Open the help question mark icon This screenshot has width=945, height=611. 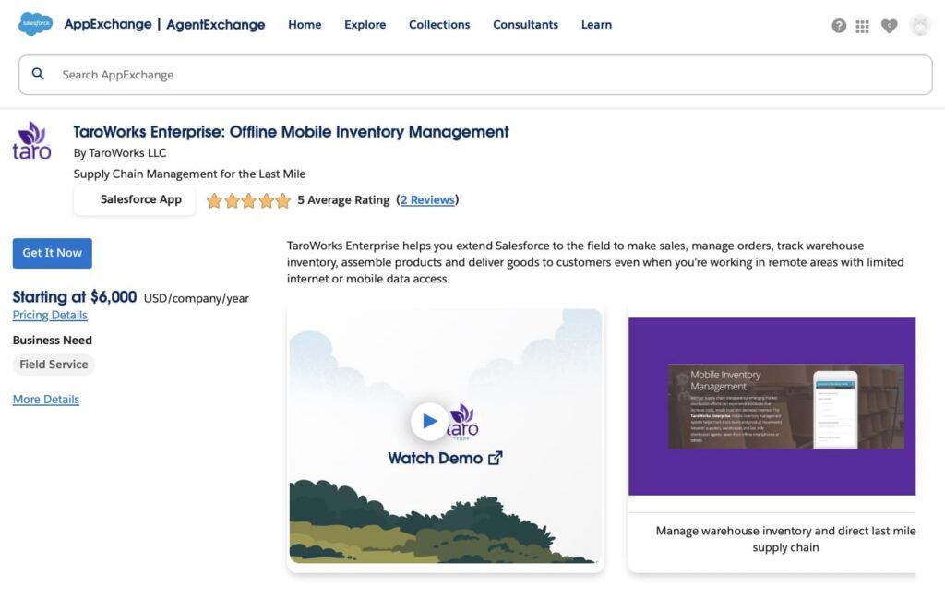click(839, 26)
